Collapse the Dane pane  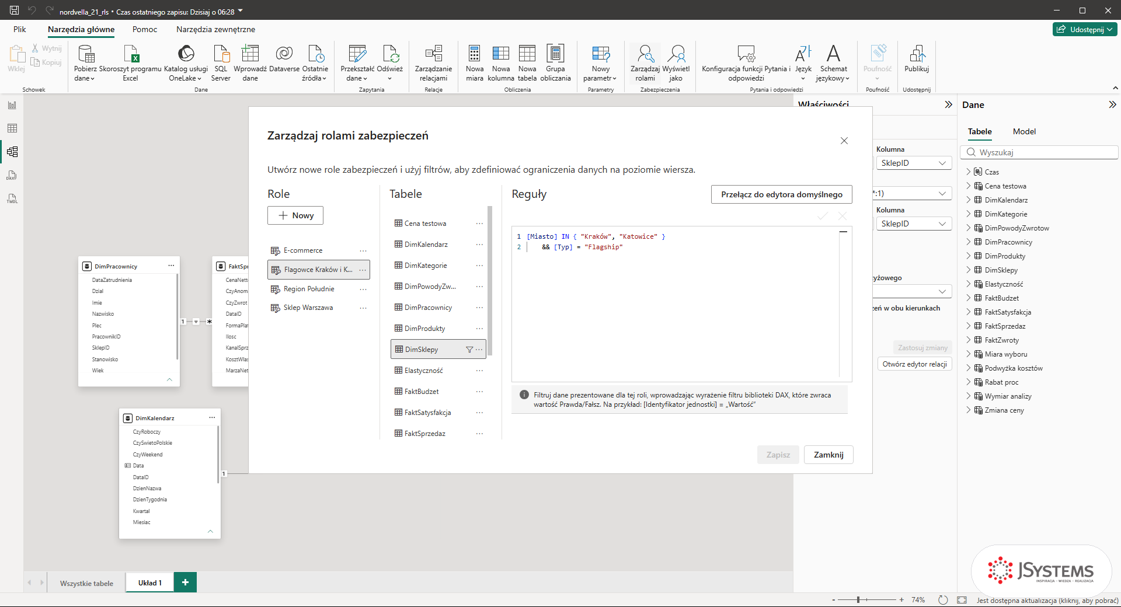pos(1112,104)
